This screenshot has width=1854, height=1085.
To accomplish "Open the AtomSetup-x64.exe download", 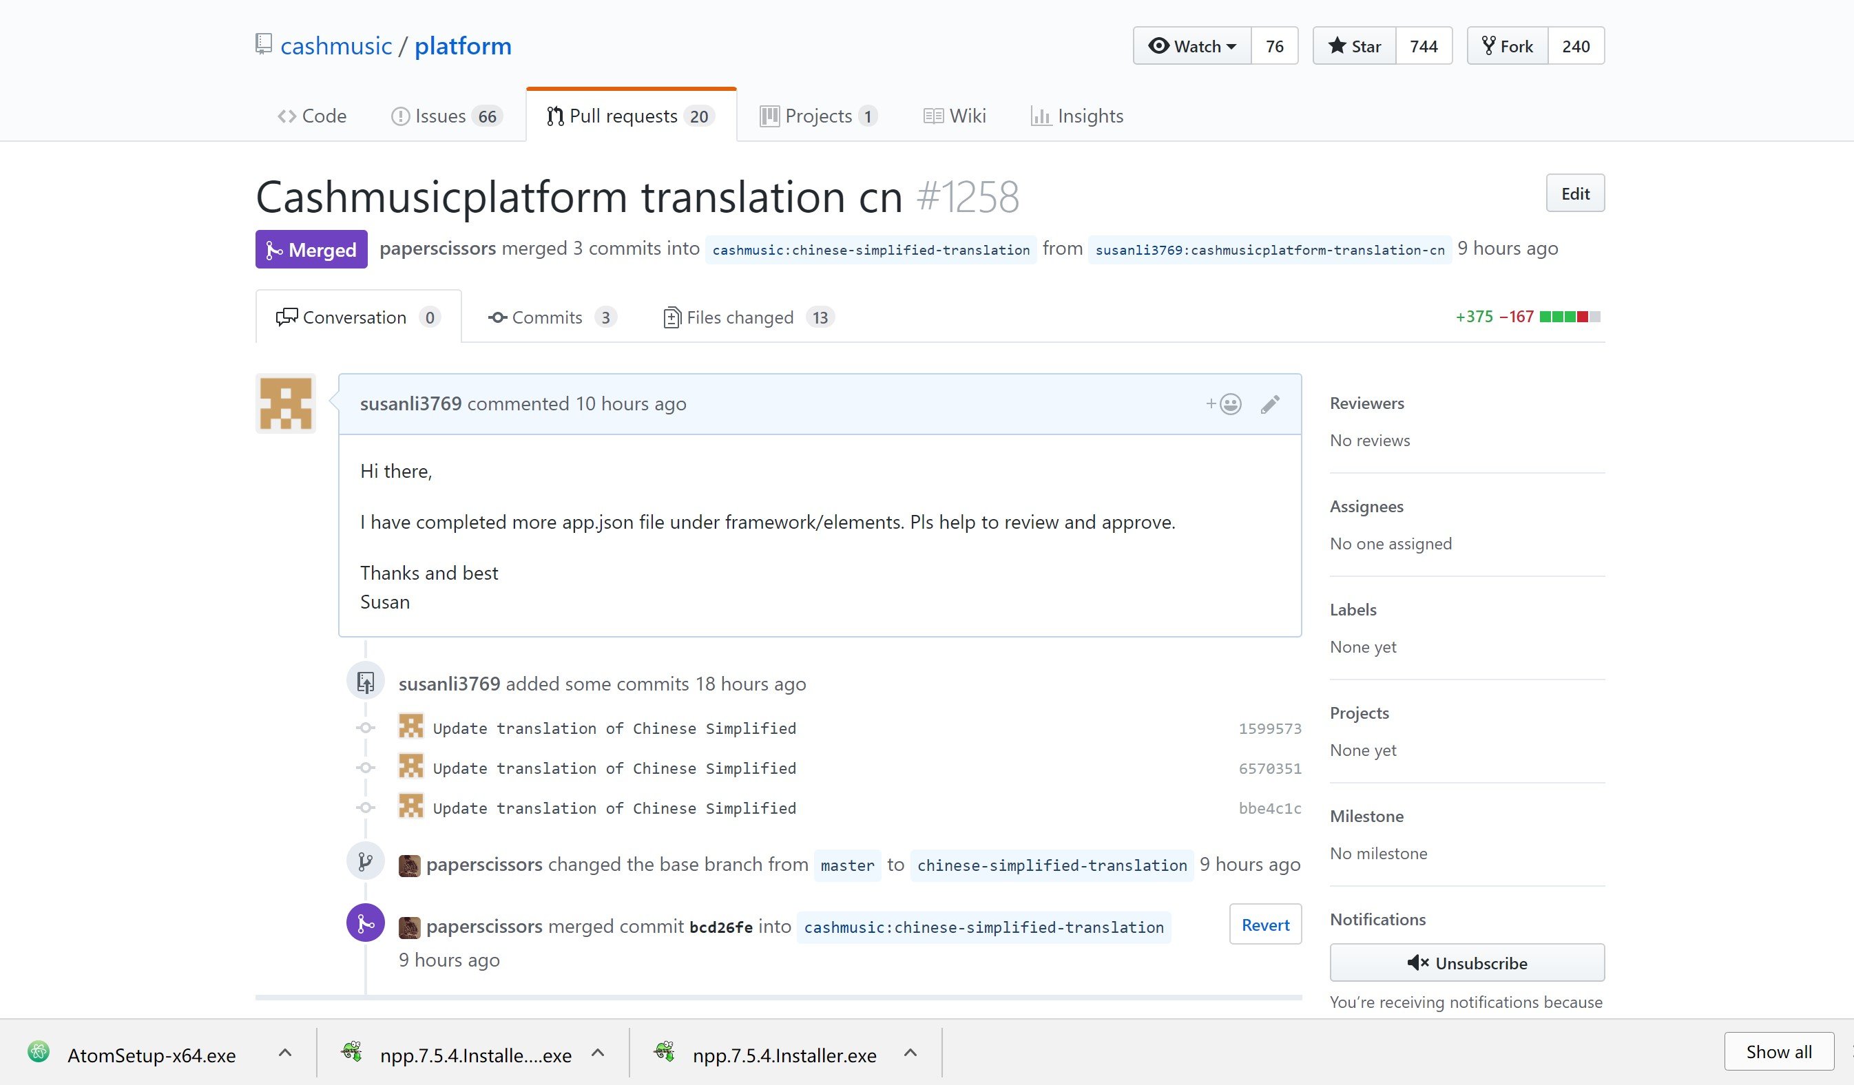I will pyautogui.click(x=151, y=1055).
